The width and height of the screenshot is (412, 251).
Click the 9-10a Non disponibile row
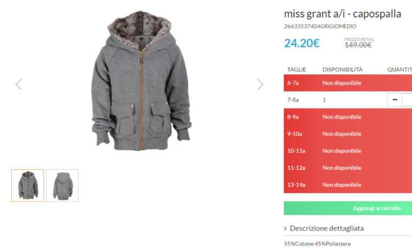click(348, 134)
